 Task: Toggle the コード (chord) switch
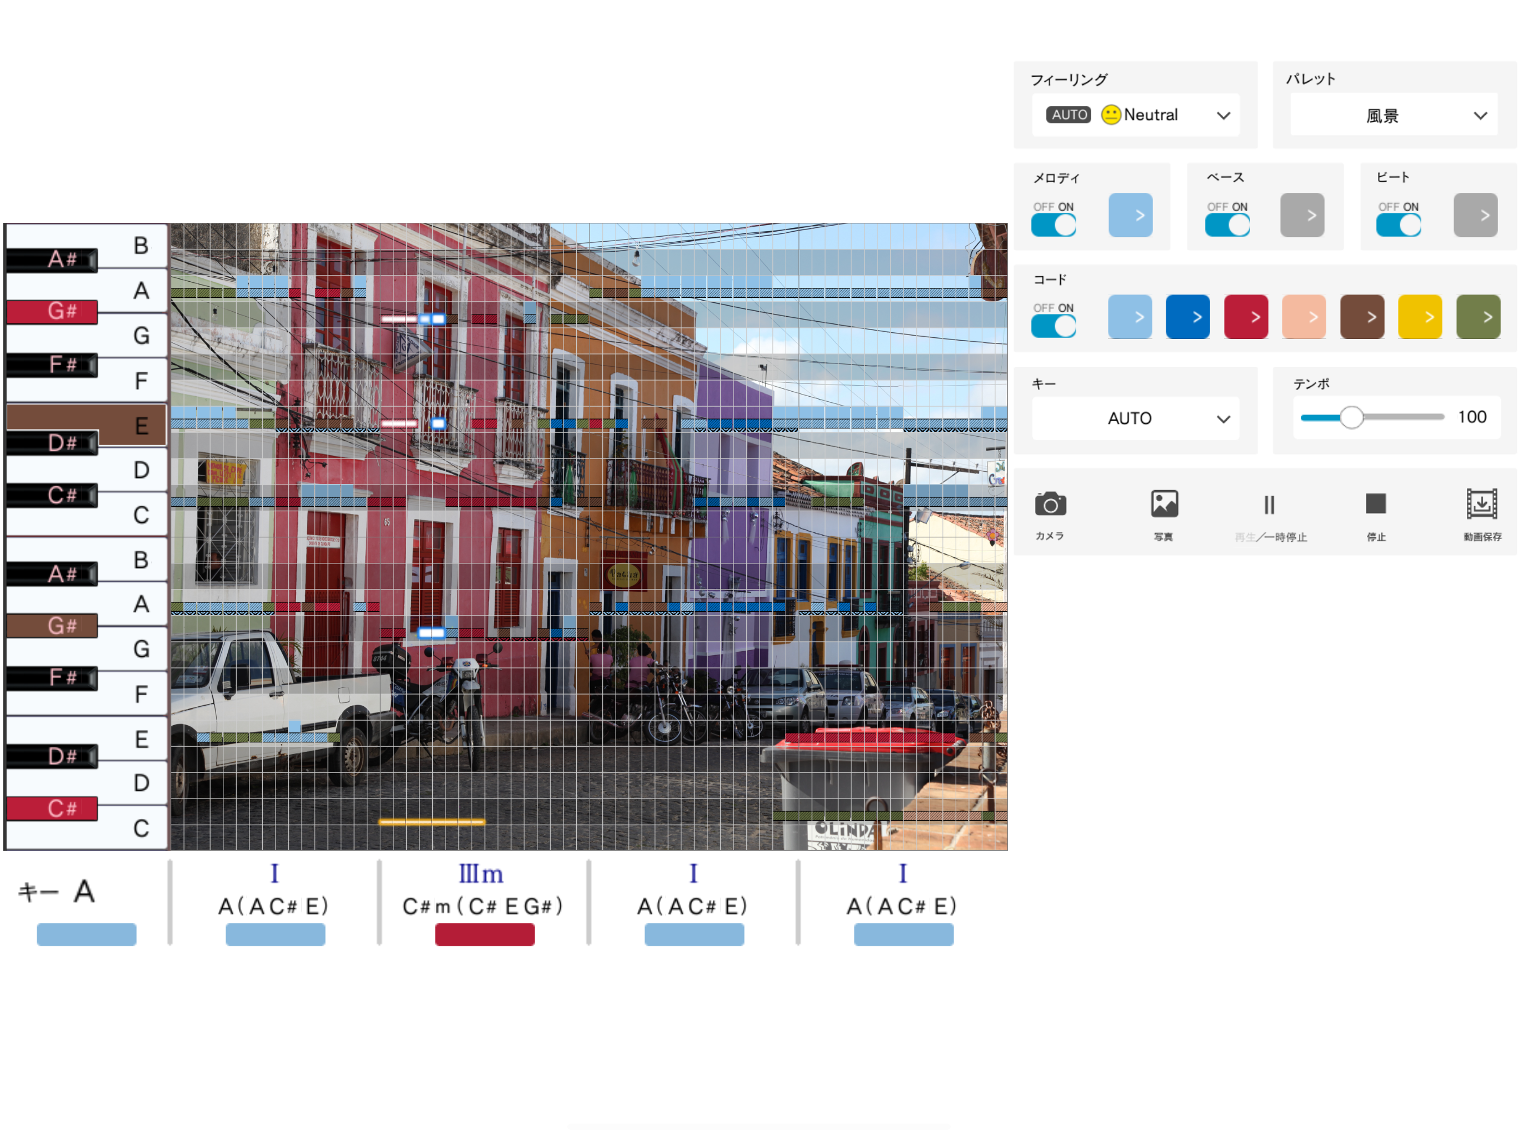coord(1053,326)
